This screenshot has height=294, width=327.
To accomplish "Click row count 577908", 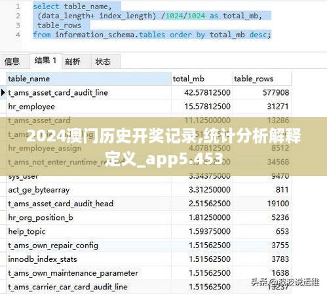I will 276,93.
